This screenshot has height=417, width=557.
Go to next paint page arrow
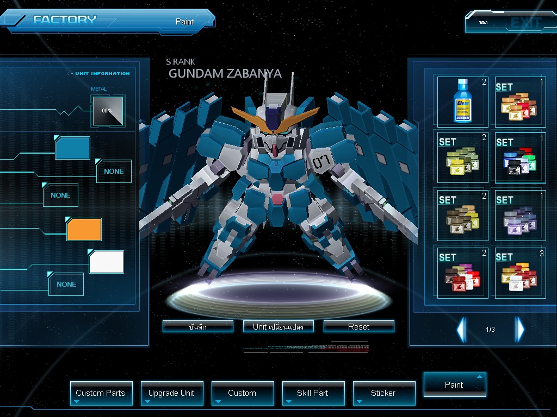point(519,330)
